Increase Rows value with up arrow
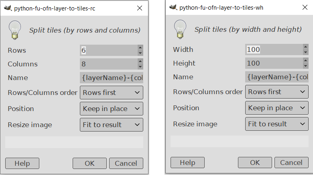Viewport: 313px width, 175px height. click(140, 47)
